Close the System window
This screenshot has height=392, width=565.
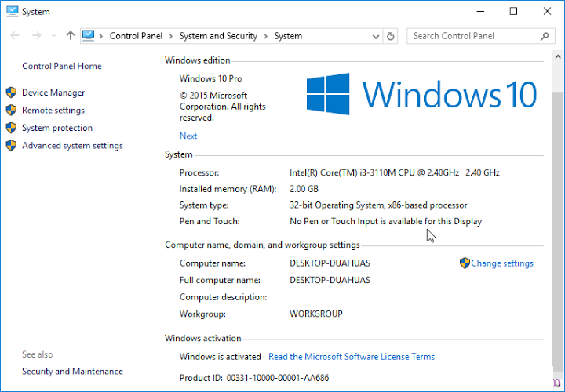pos(547,12)
